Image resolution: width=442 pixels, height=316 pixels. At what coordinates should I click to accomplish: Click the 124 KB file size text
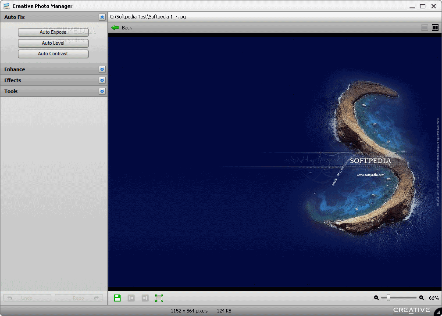(224, 311)
